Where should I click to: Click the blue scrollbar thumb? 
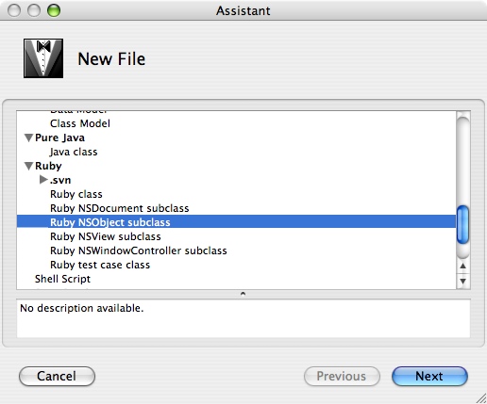coord(462,224)
